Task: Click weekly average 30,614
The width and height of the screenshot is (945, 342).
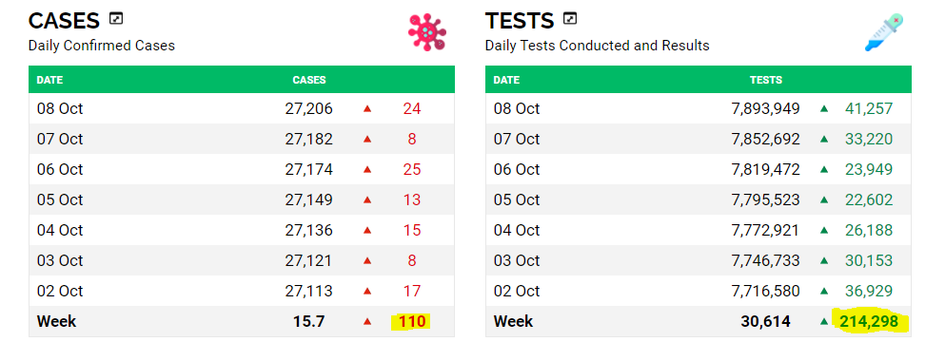Action: (x=765, y=321)
